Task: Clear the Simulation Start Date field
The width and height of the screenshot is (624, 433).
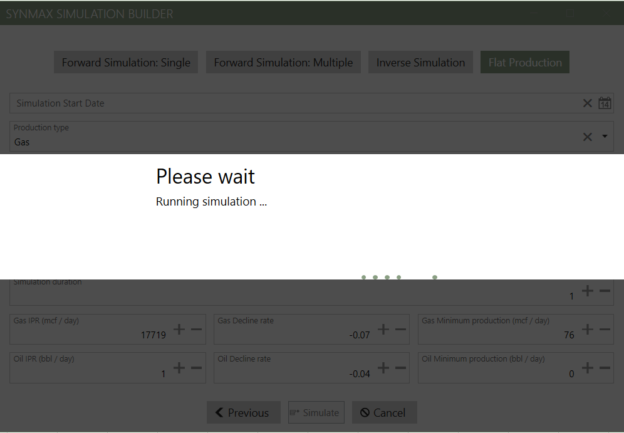Action: [587, 103]
